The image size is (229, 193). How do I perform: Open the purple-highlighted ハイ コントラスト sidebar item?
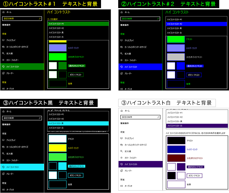pos(140,164)
